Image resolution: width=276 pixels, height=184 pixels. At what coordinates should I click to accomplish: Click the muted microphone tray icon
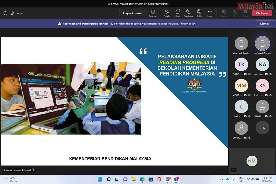(234, 179)
